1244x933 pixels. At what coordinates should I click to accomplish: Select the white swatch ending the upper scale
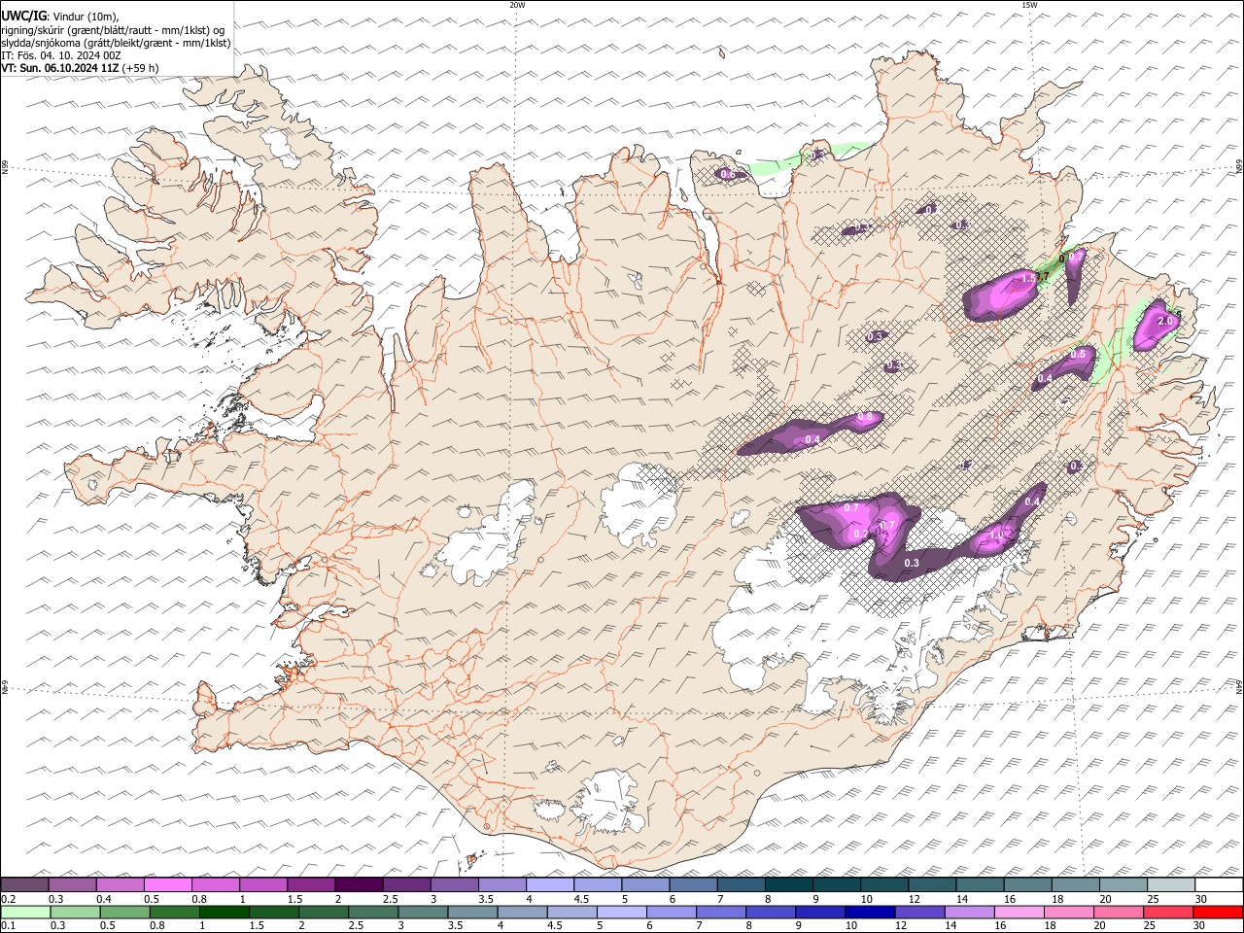[1218, 885]
